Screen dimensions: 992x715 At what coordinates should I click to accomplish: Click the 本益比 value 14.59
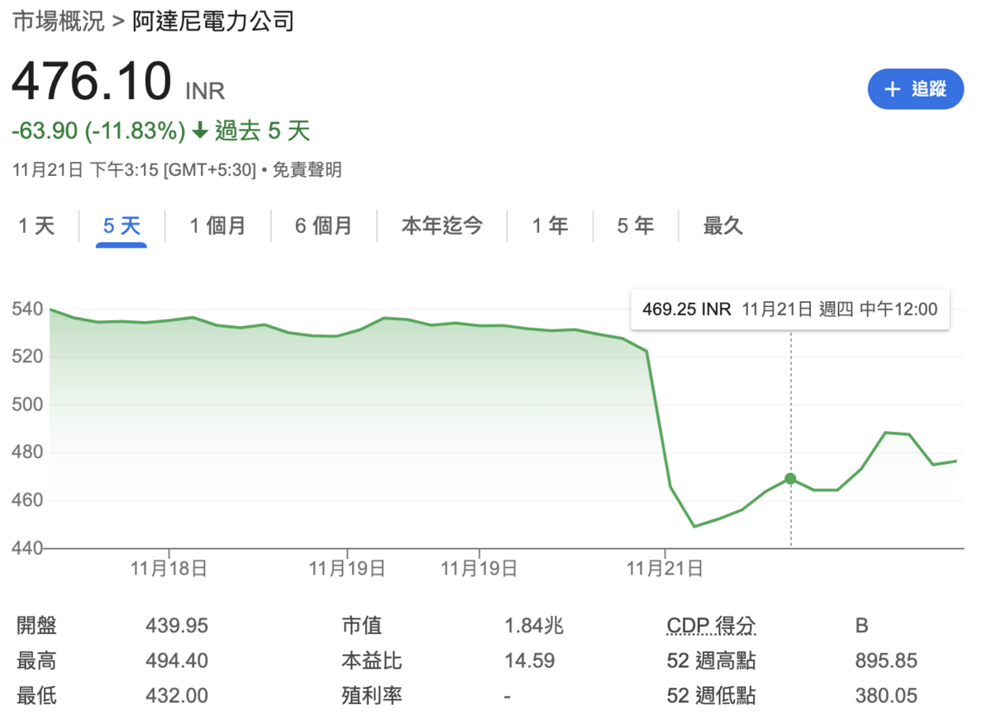pos(529,661)
